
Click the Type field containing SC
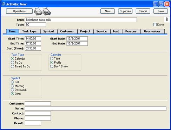click(x=35, y=25)
